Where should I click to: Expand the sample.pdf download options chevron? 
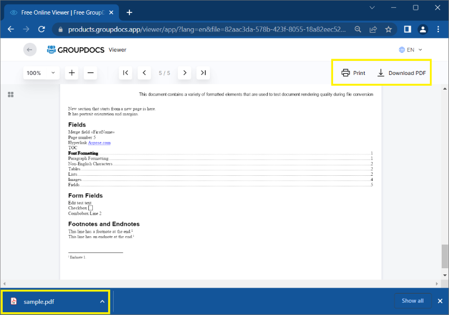[x=102, y=301]
